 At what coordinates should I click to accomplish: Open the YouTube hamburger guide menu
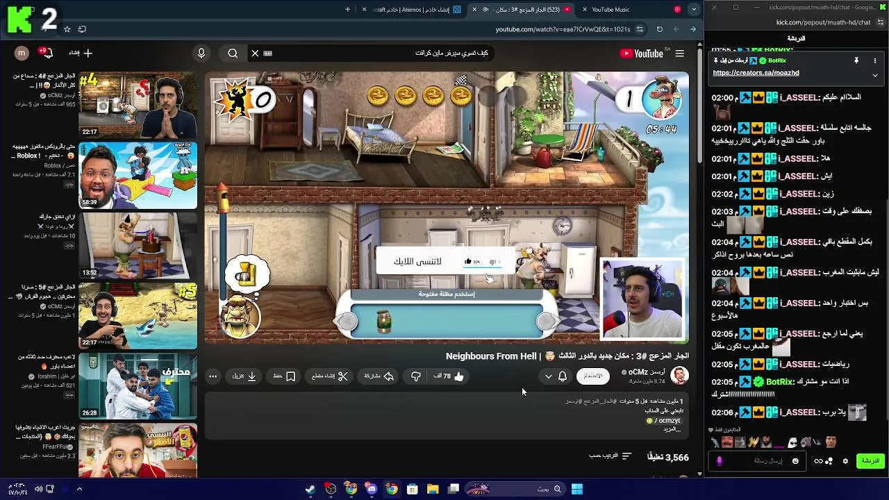[679, 53]
